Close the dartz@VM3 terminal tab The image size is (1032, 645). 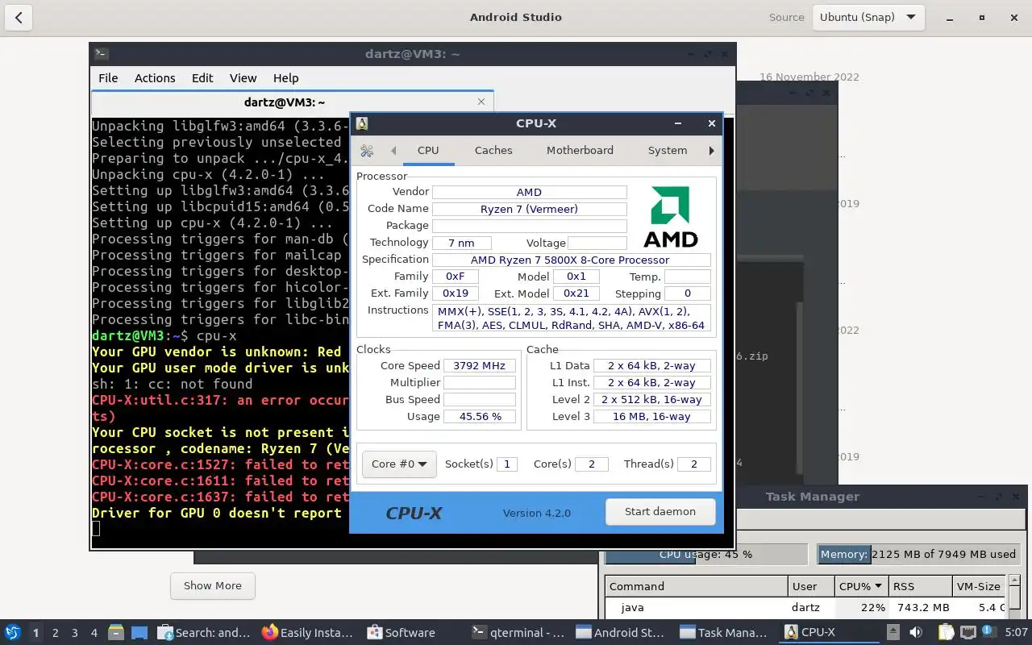(x=481, y=102)
